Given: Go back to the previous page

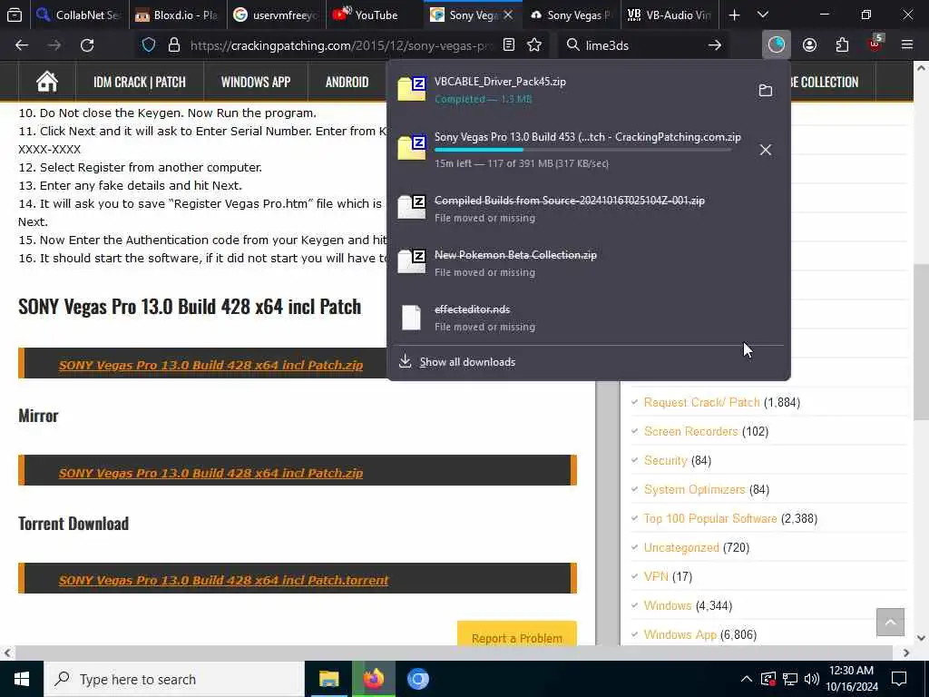Looking at the screenshot, I should pyautogui.click(x=22, y=45).
